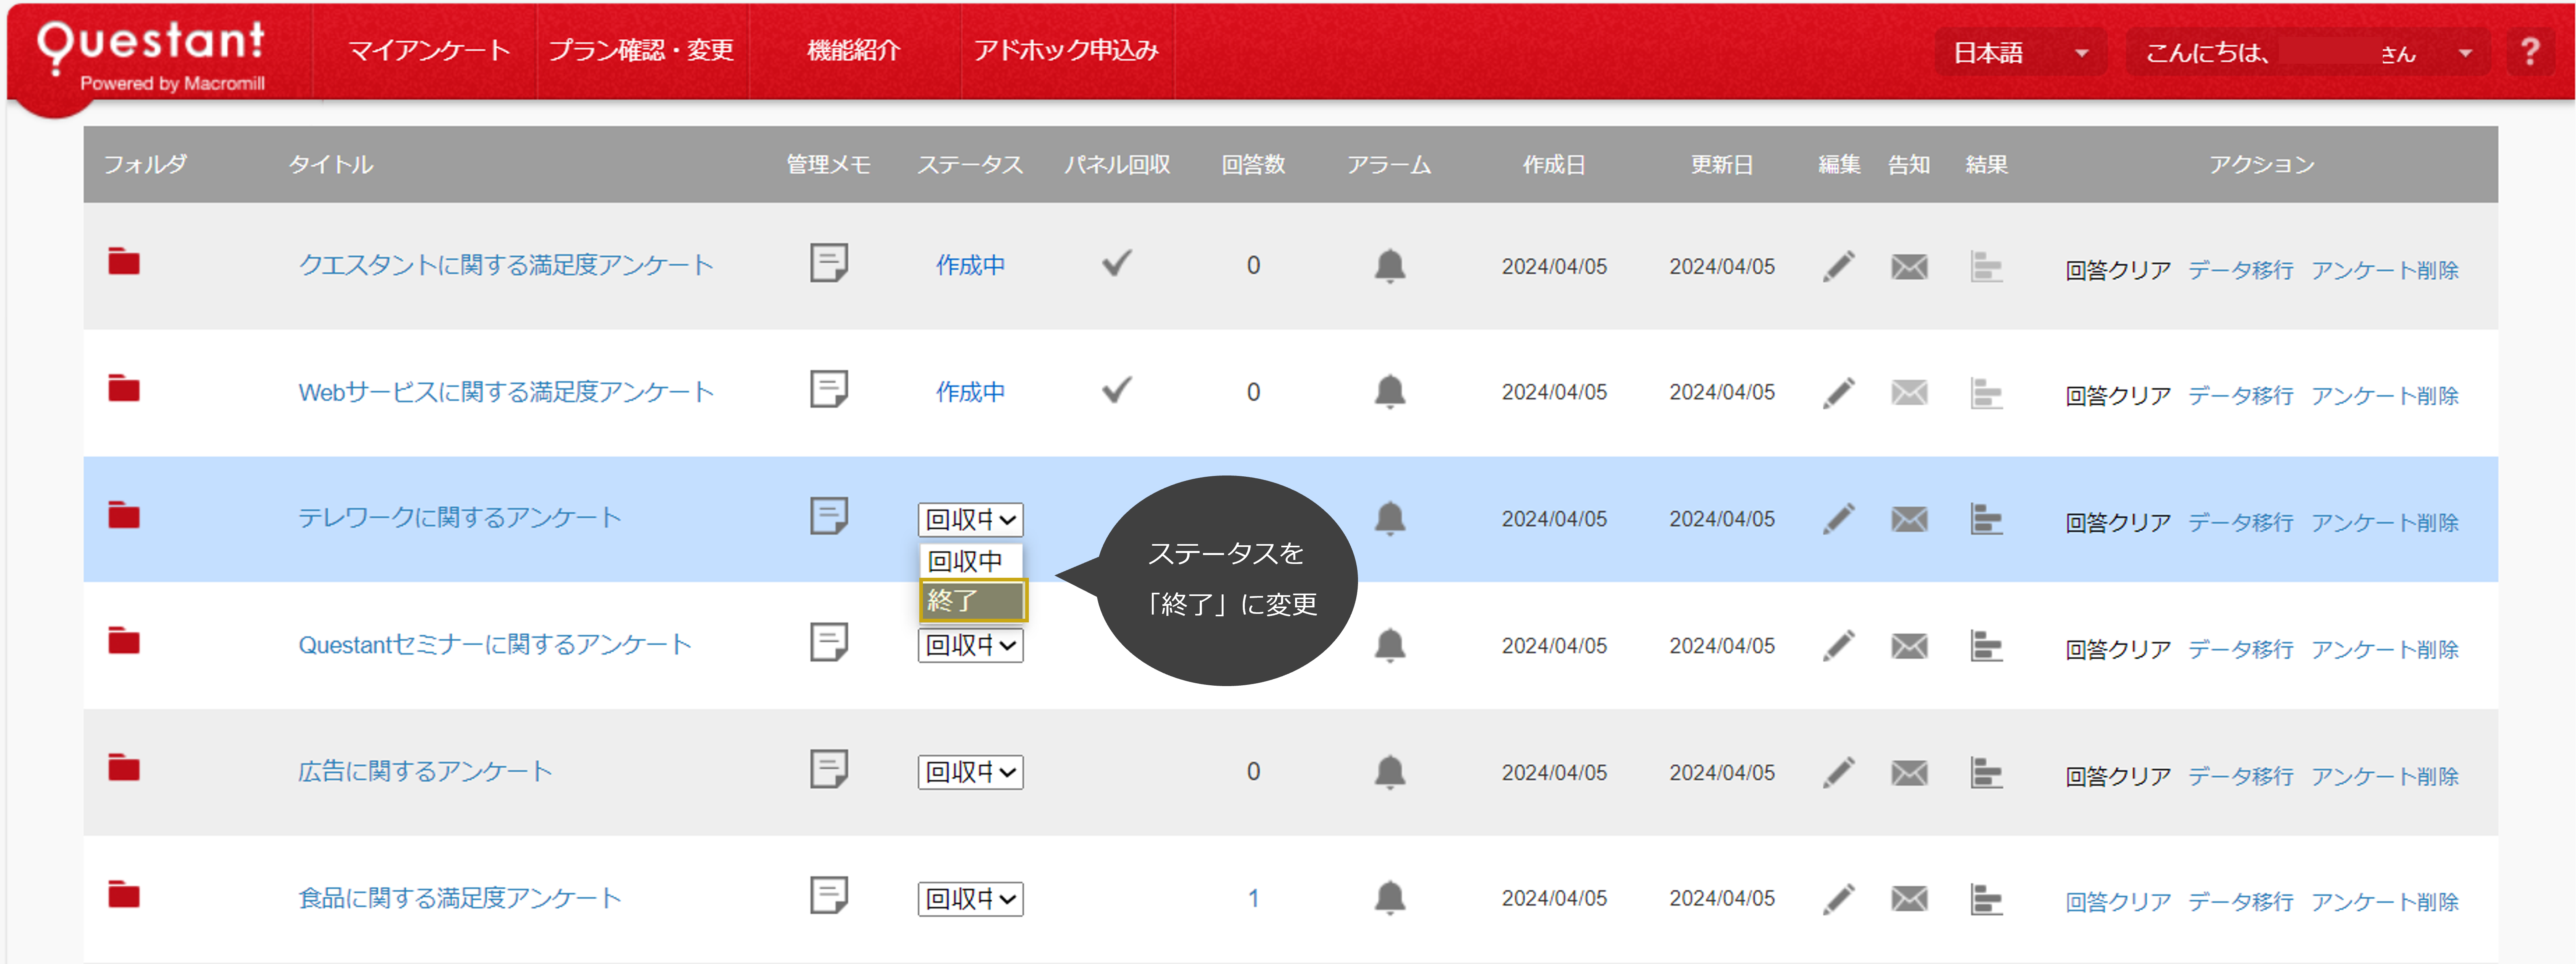Click 作成中 status of クエスタントに関する満足度アンケート

pos(970,265)
